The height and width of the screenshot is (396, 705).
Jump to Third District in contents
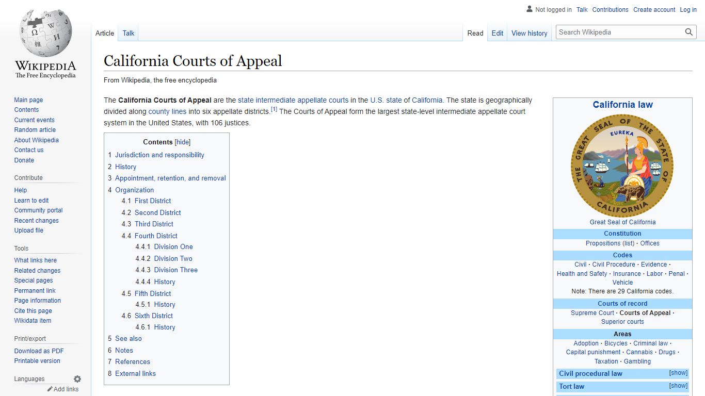pyautogui.click(x=154, y=224)
